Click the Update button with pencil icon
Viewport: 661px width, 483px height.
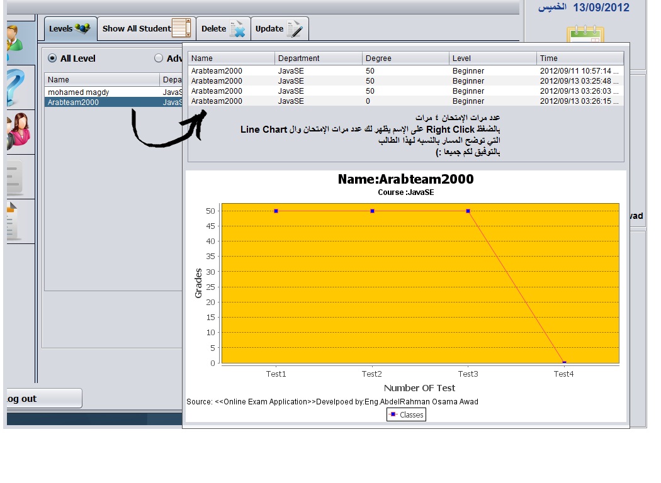pos(280,29)
